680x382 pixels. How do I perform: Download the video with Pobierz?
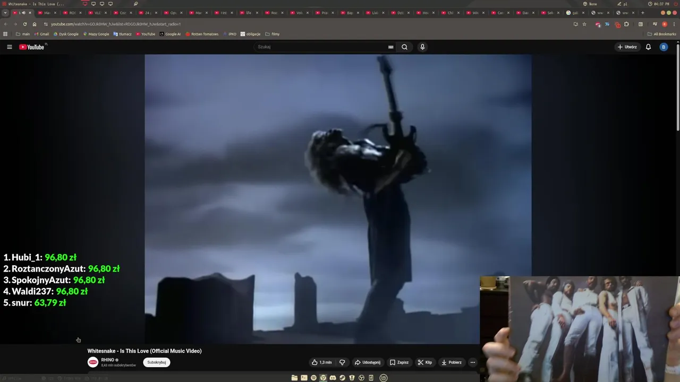452,362
